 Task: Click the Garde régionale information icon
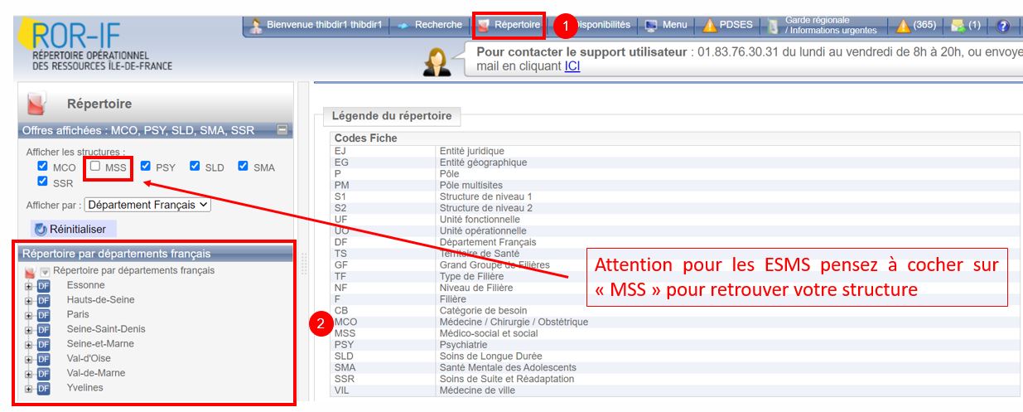(773, 26)
